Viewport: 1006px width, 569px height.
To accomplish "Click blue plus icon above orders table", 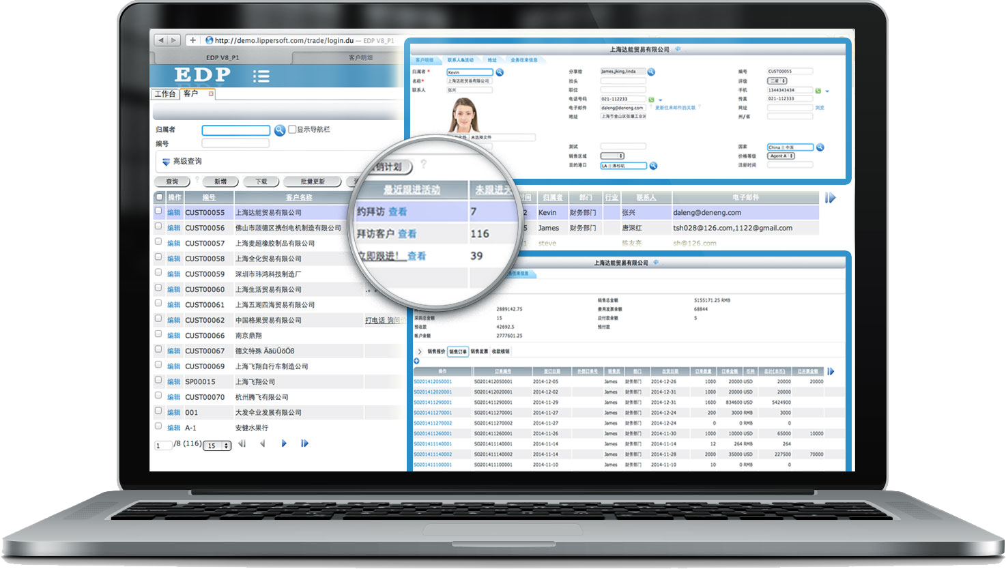I will [x=416, y=361].
